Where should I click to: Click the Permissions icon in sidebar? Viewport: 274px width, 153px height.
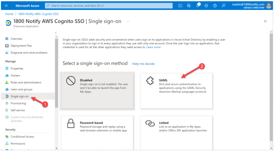(x=7, y=144)
